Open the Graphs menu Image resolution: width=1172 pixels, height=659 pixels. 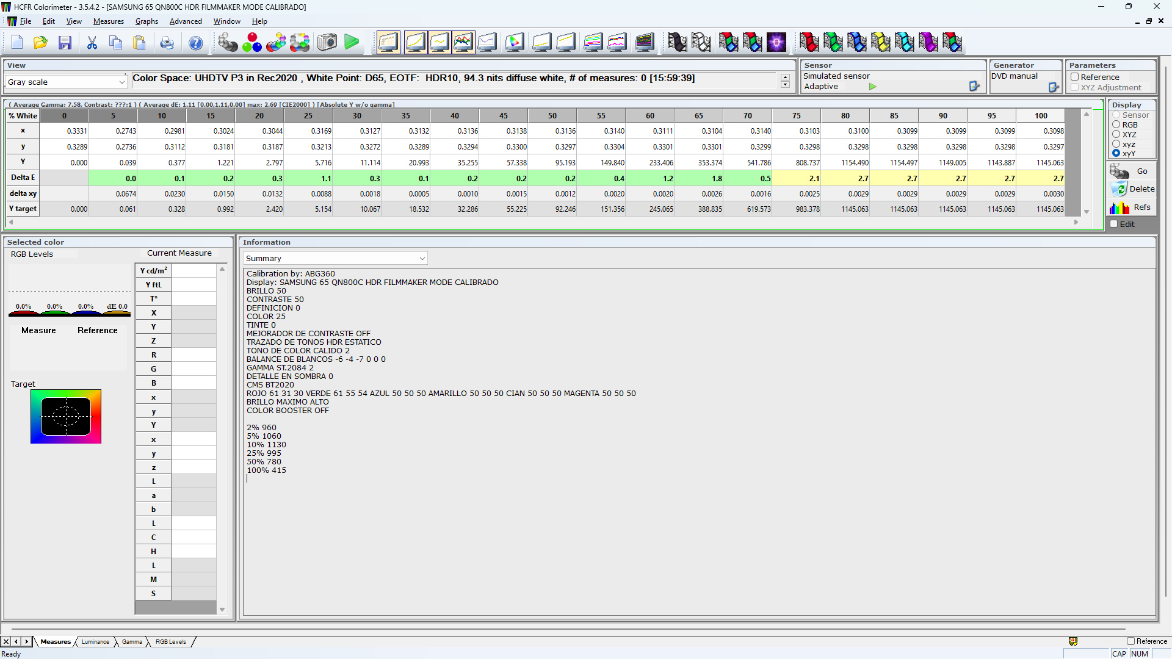click(146, 21)
